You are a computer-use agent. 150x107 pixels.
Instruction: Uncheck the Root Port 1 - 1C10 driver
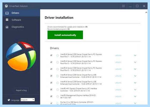click(x=51, y=55)
